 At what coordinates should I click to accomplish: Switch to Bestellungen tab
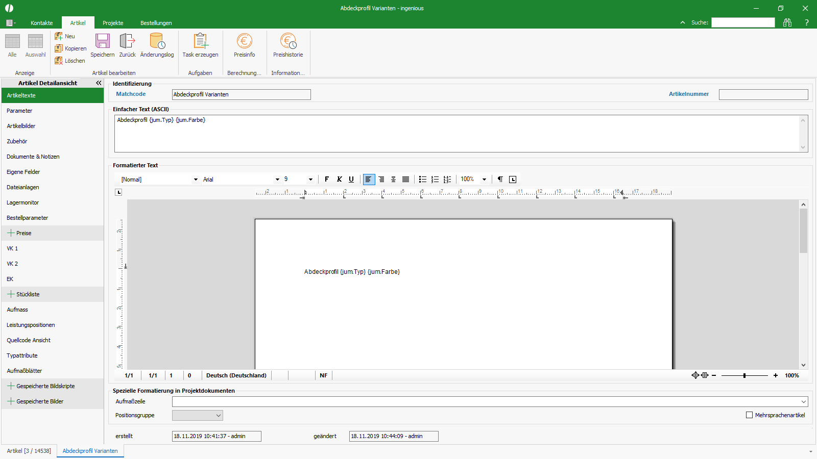coord(156,23)
